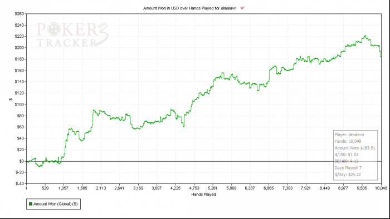Click the 2,113 x-axis tick label
Screen dimensions: 390x219
coord(101,188)
